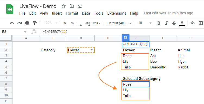Select the Dragonfly cell
This screenshot has height=104, width=204.
[x=163, y=67]
